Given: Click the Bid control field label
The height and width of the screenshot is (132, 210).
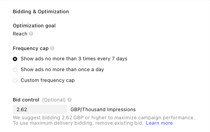Looking at the screenshot, I should (26, 100).
